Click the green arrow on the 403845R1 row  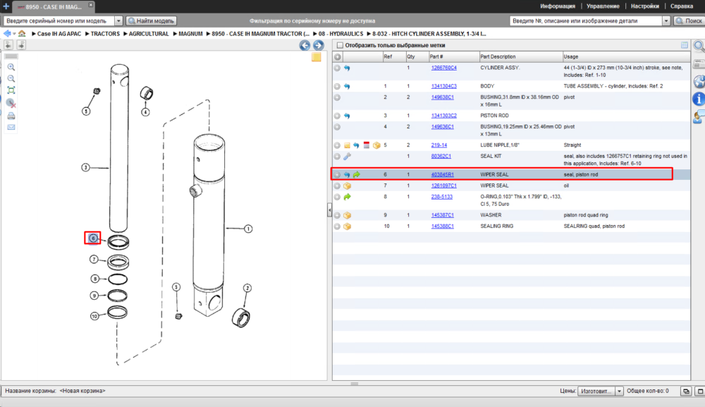click(x=357, y=174)
